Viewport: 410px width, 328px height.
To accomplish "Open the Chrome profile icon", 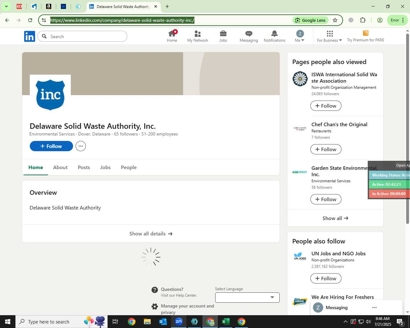I will click(x=380, y=20).
